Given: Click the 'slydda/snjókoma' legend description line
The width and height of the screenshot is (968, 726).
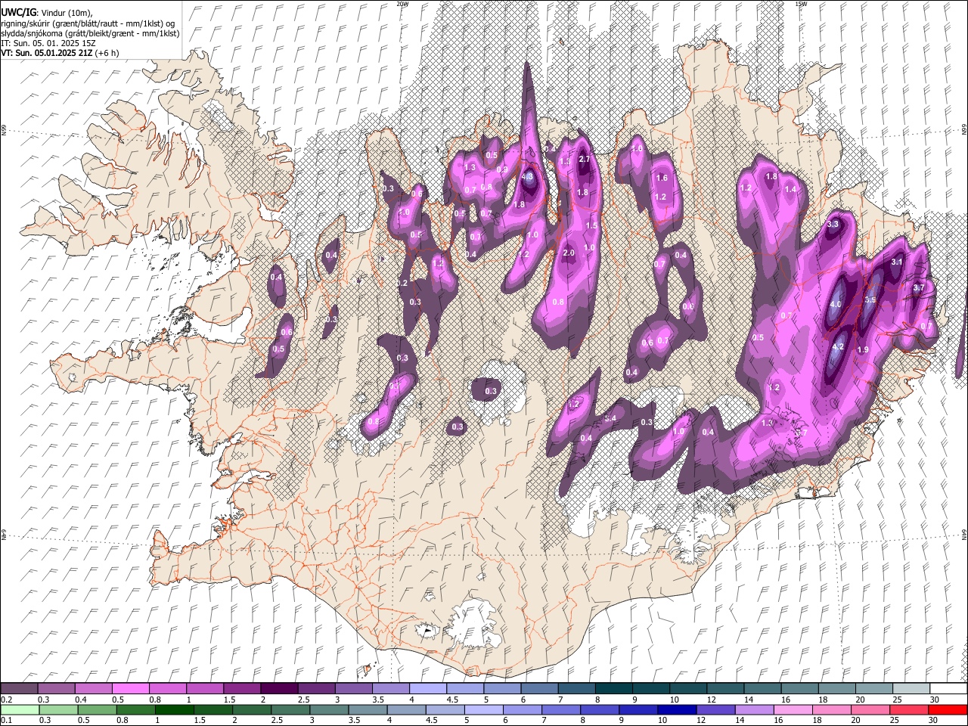Looking at the screenshot, I should [x=90, y=33].
